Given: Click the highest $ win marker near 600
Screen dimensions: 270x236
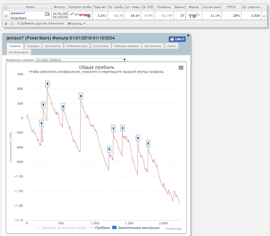Looking at the screenshot, I should click(47, 84).
